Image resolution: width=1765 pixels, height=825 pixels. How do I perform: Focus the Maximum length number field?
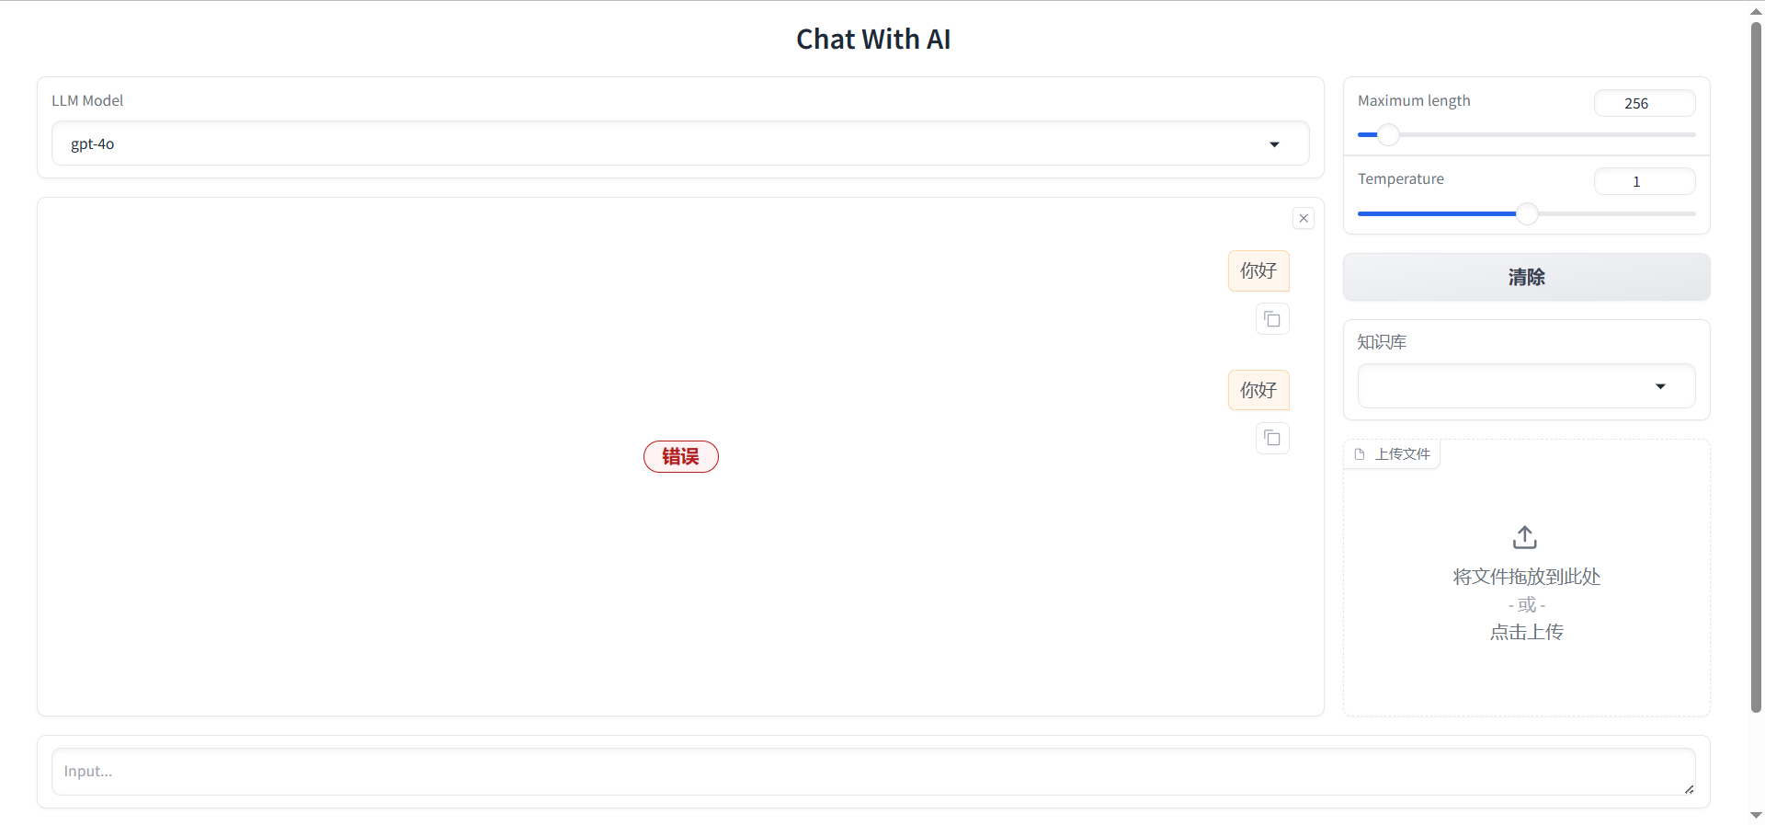1644,103
